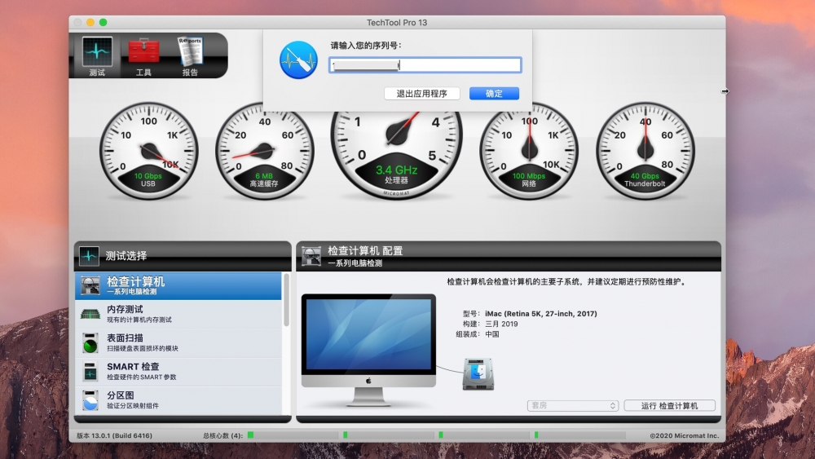Click the iMac (Retina 5K, 27-inch, 2017) model text
The width and height of the screenshot is (815, 459).
[541, 313]
